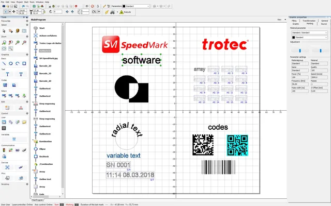The height and width of the screenshot is (206, 331).
Task: Insert a 1D barcode from Codes
Action: point(5,85)
